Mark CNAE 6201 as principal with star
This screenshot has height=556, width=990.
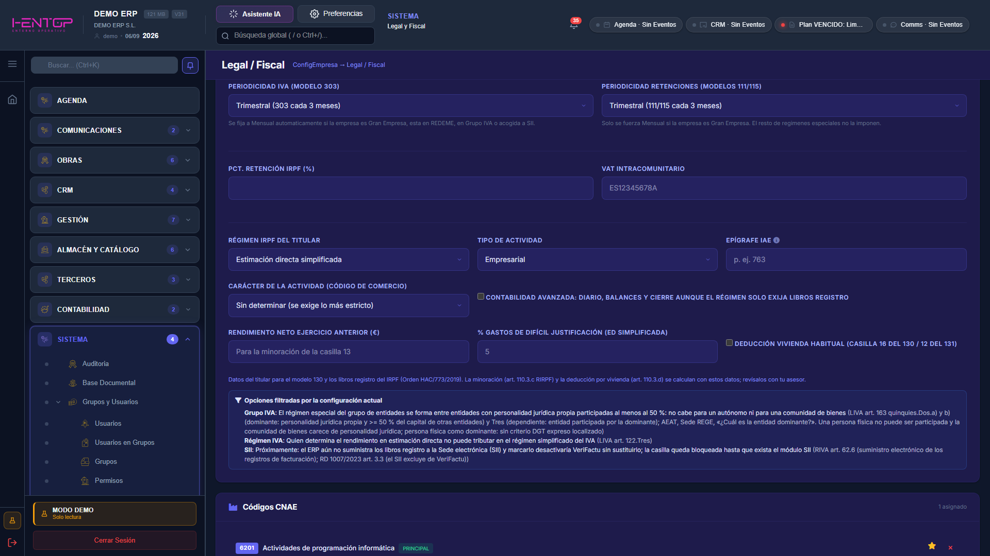pos(932,546)
